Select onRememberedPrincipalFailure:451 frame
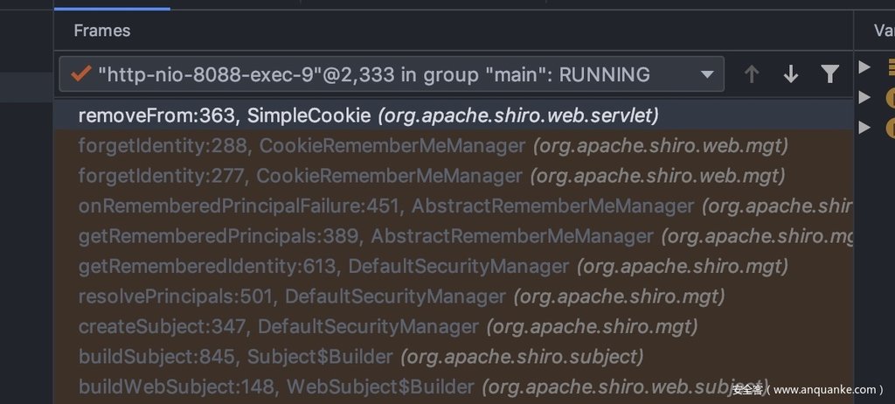This screenshot has width=895, height=404. (x=454, y=206)
